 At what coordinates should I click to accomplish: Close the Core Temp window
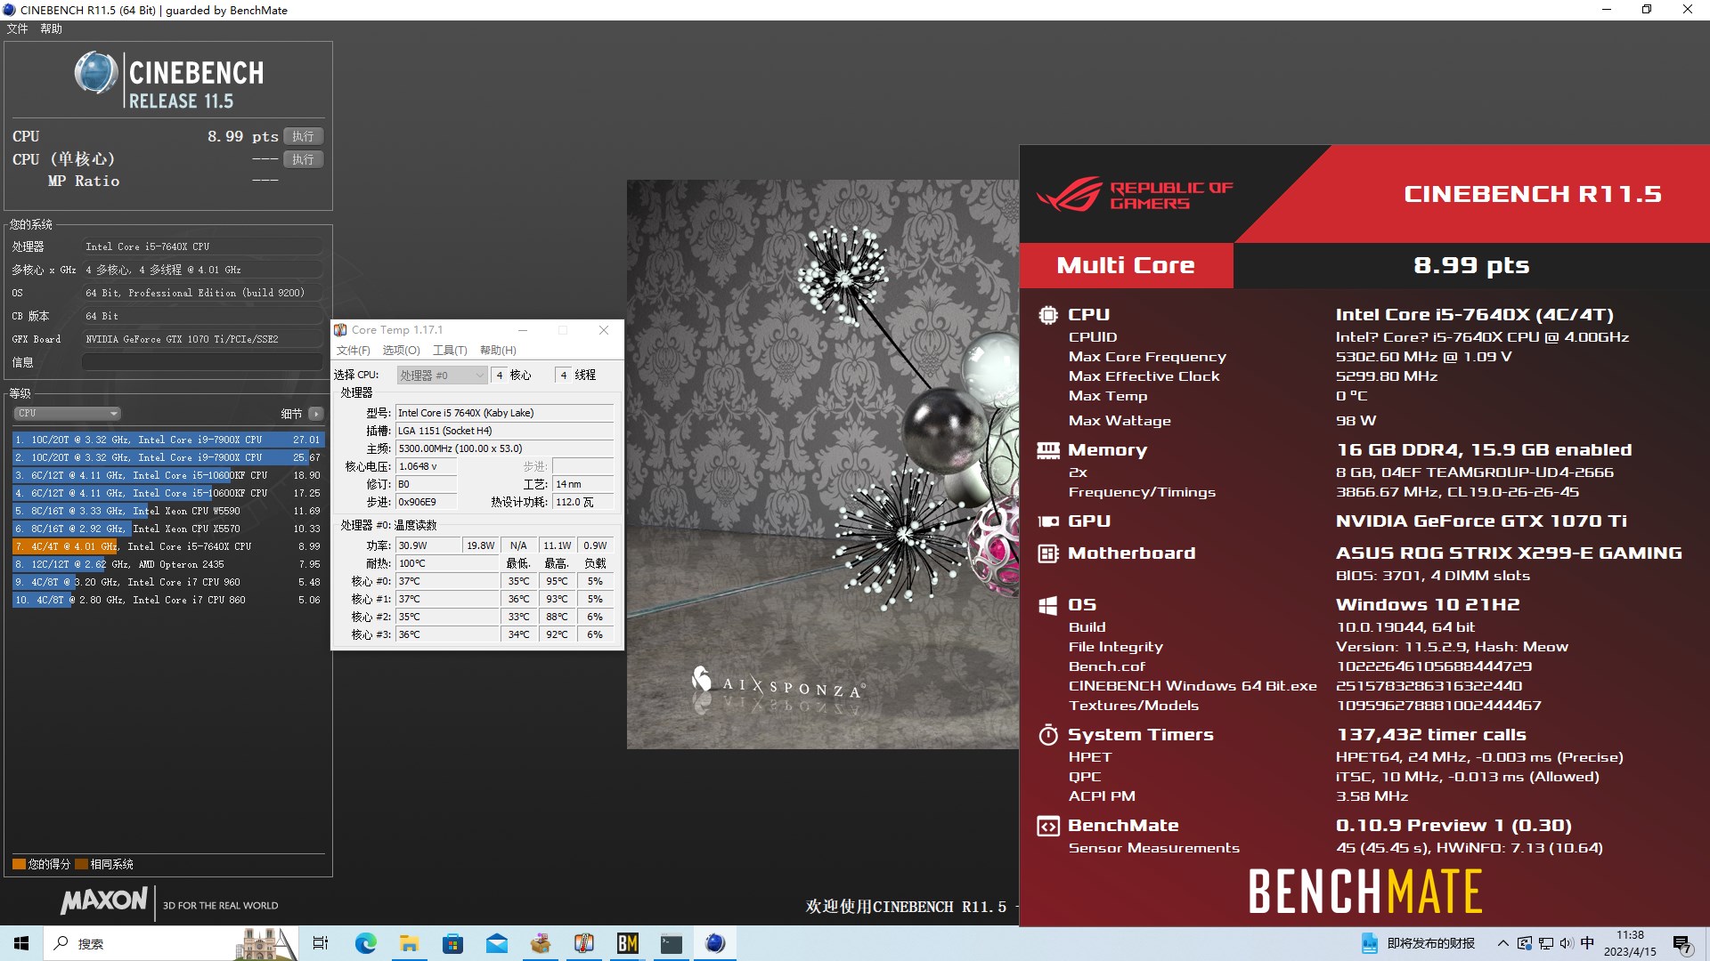tap(604, 330)
